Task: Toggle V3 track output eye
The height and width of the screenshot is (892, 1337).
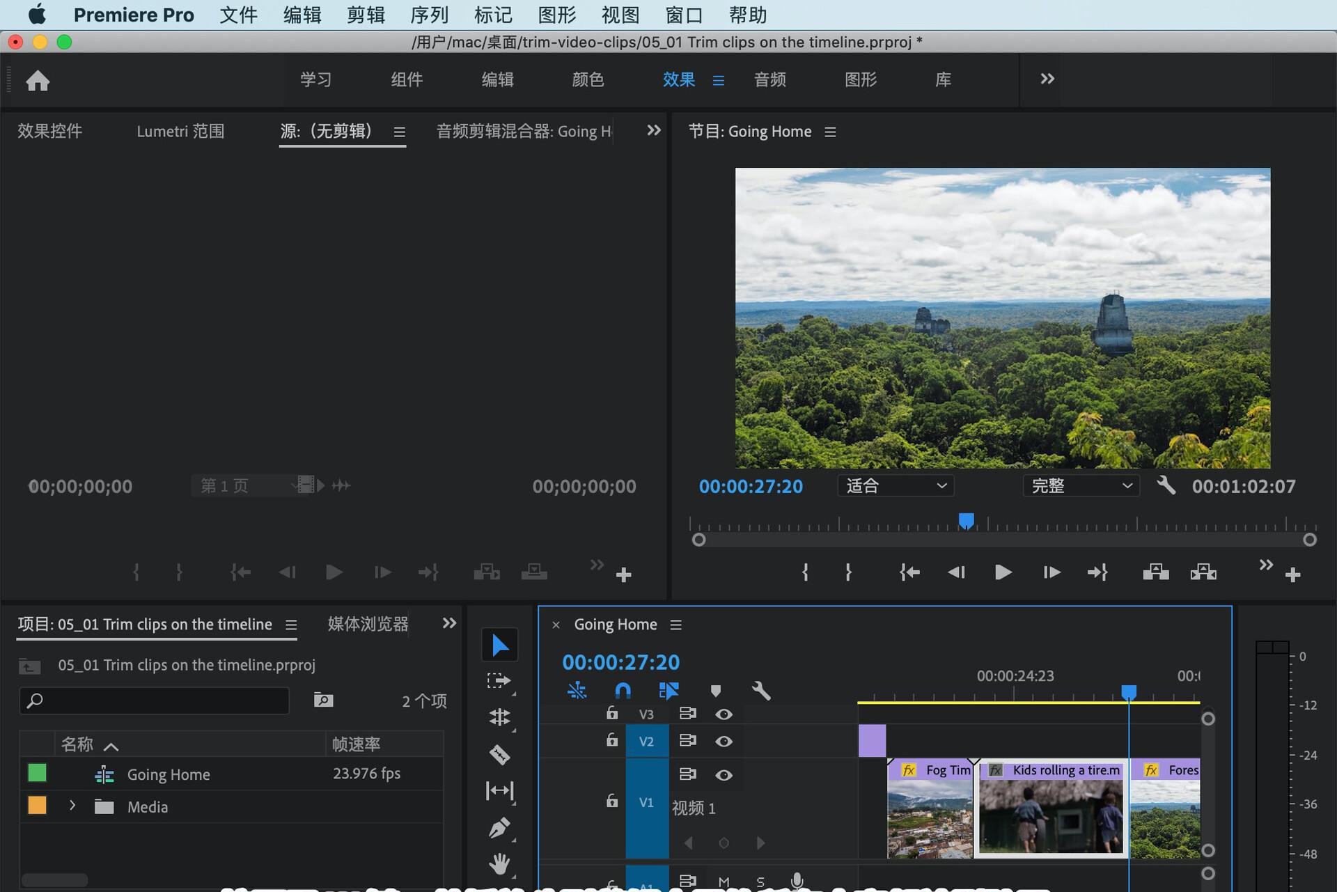Action: click(x=724, y=714)
